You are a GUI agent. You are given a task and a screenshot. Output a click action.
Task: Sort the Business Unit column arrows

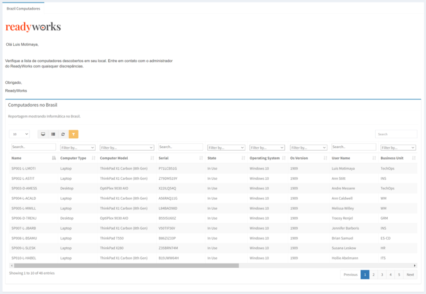[414, 158]
